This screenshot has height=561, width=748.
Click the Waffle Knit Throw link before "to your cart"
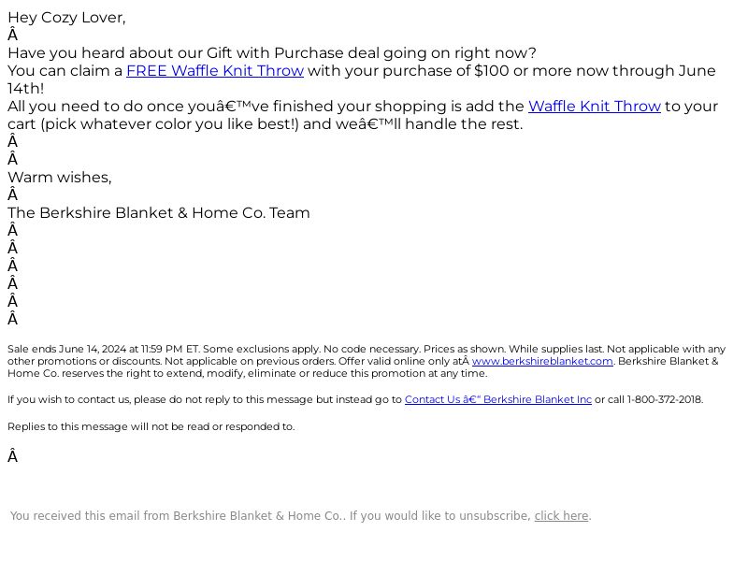click(x=595, y=106)
